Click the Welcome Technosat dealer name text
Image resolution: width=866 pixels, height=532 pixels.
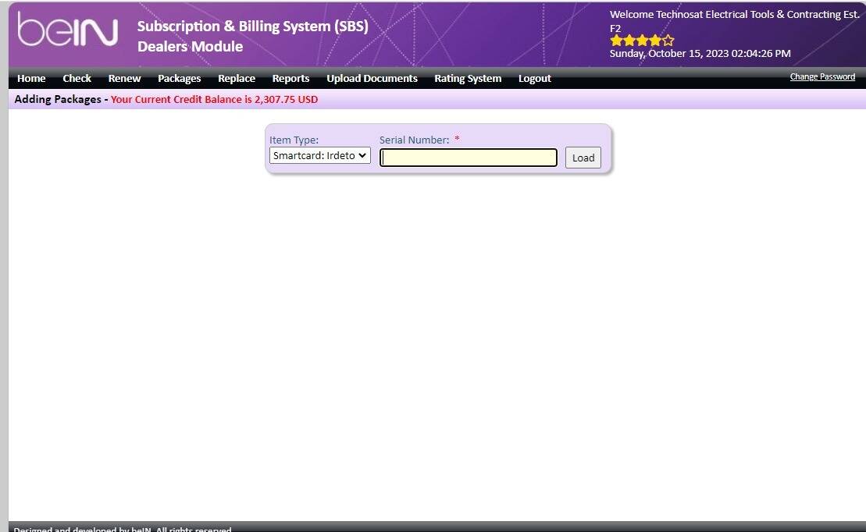[734, 15]
